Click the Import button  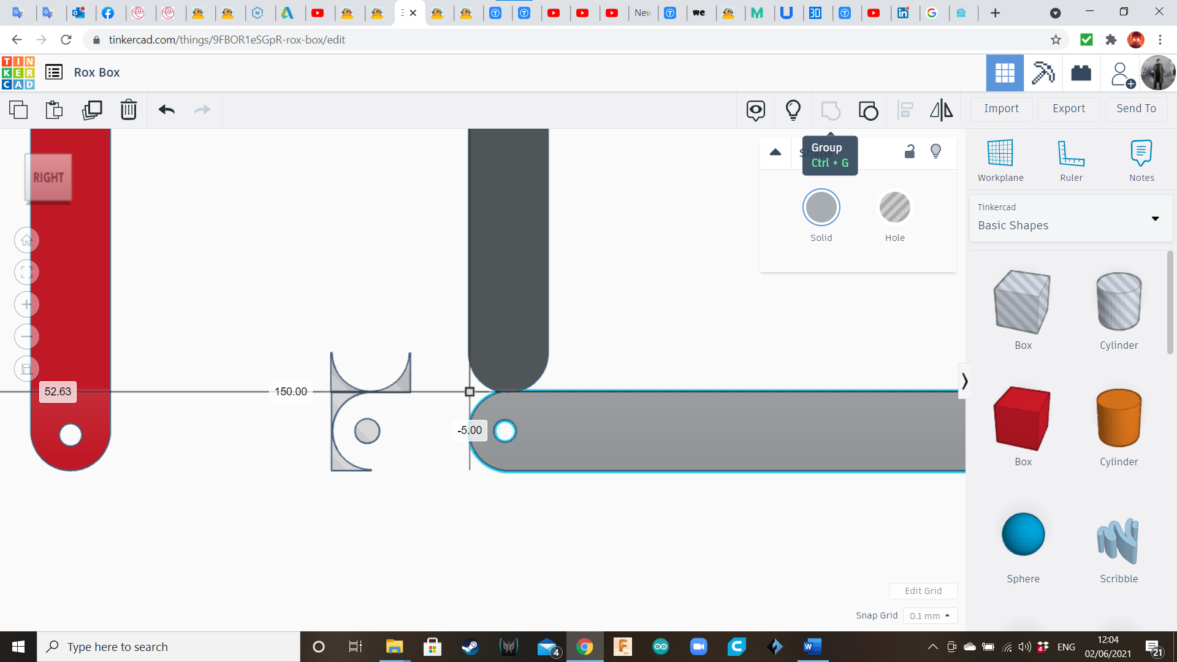click(x=1001, y=108)
